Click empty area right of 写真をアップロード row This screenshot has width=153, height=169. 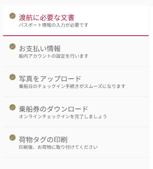point(138,82)
